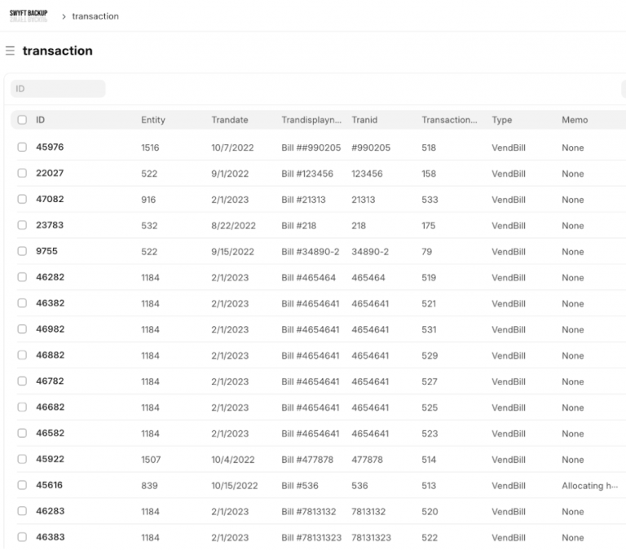The width and height of the screenshot is (626, 551).
Task: Click the Swyft Backup logo
Action: (29, 15)
